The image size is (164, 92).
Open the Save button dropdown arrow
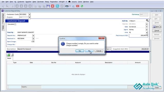(161, 27)
